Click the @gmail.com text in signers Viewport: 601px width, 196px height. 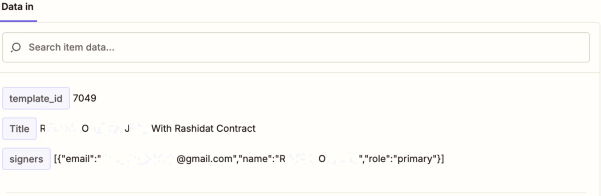click(205, 159)
